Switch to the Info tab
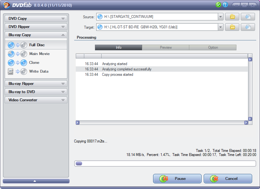The height and width of the screenshot is (189, 260). 119,47
